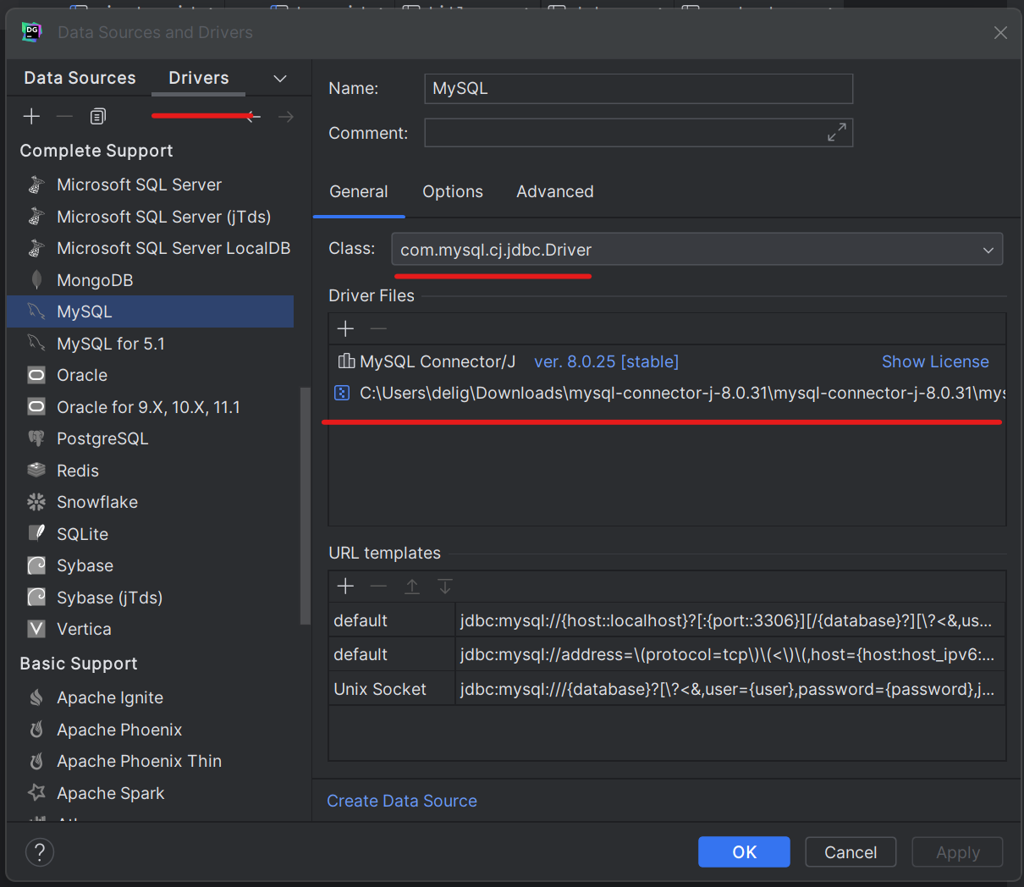1024x887 pixels.
Task: Move URL template up
Action: (412, 586)
